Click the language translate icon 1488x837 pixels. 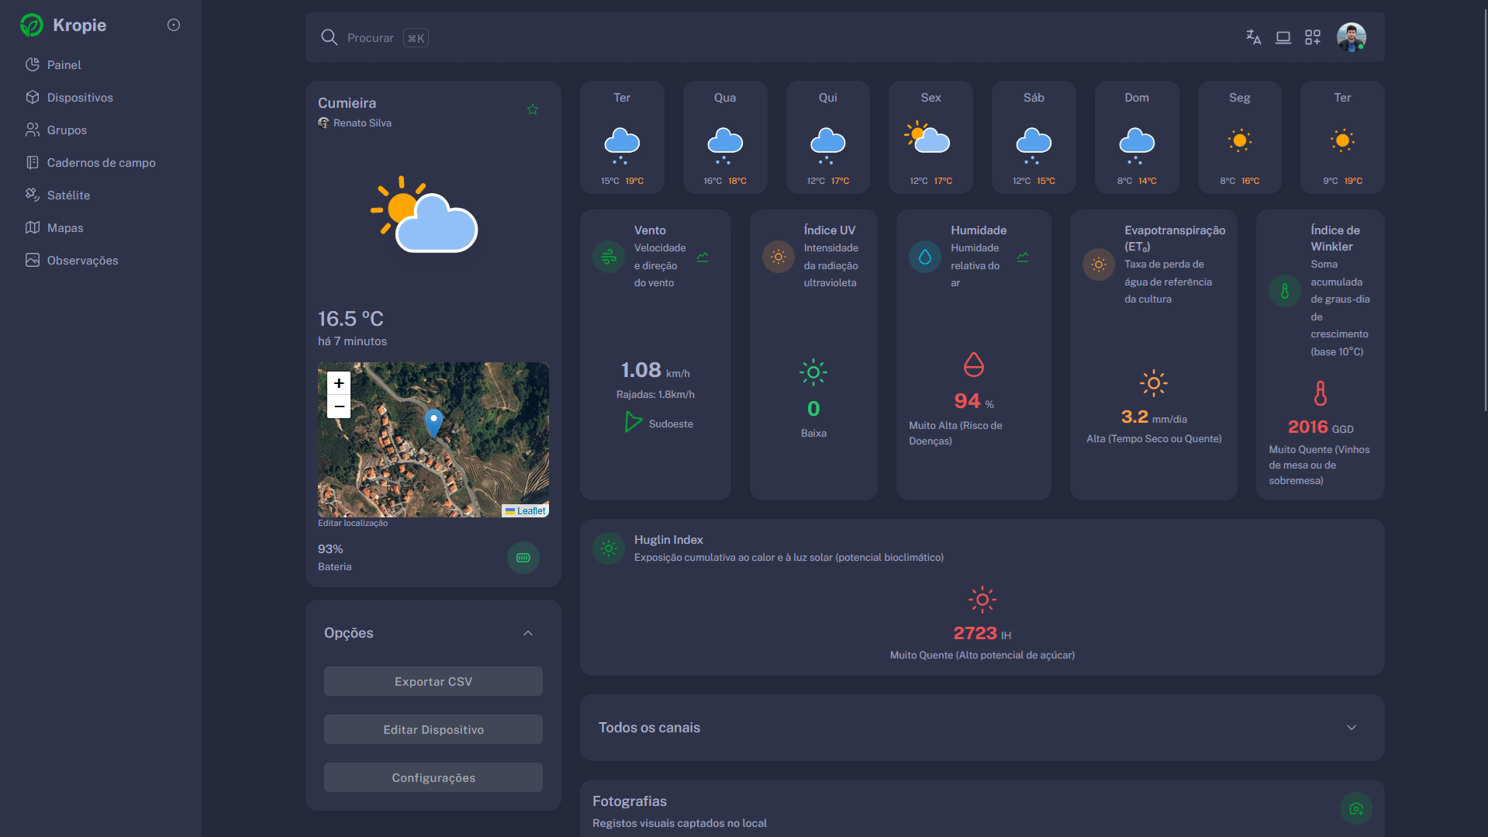coord(1253,37)
